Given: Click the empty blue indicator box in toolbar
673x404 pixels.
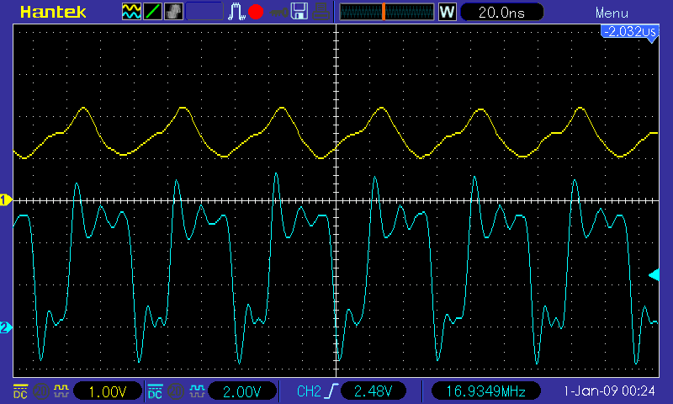Looking at the screenshot, I should click(x=204, y=12).
